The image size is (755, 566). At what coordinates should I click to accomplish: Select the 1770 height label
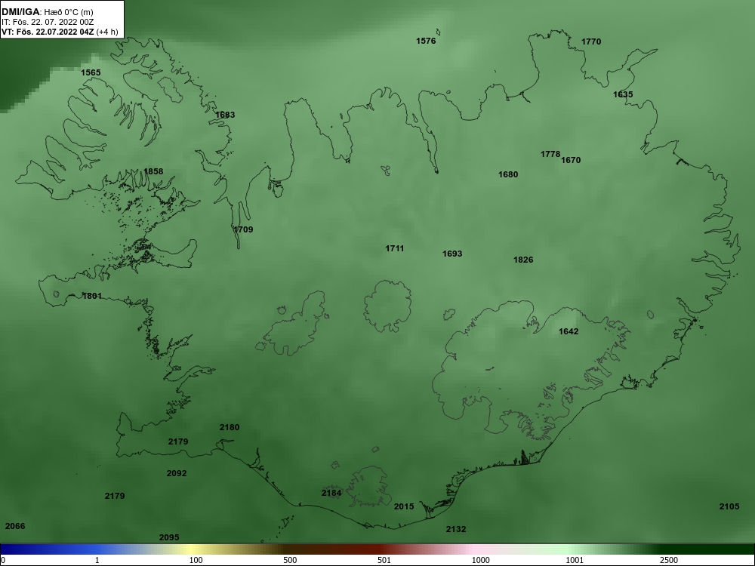591,42
